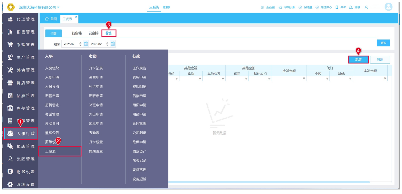Open 财务设置 dollar shield icon
Image resolution: width=402 pixels, height=194 pixels.
10,172
